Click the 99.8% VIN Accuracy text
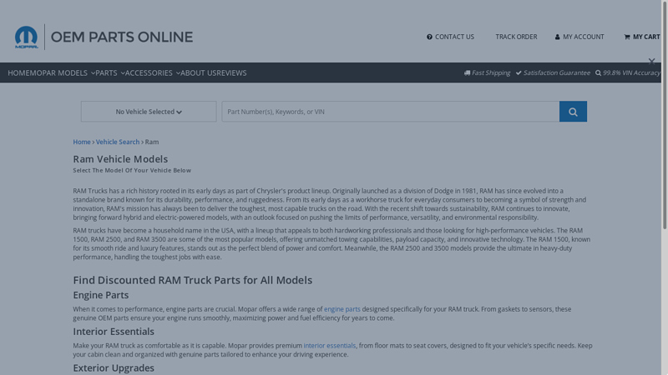 pos(631,72)
